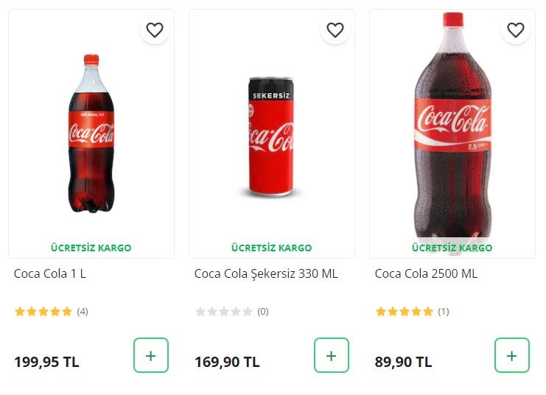Favorite the Coca Cola 1 L product
Image resolution: width=546 pixels, height=395 pixels.
point(155,30)
